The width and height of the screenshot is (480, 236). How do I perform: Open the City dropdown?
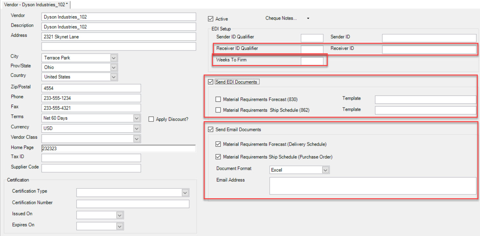click(114, 58)
